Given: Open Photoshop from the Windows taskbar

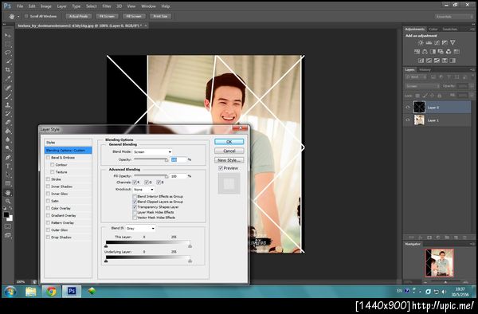Looking at the screenshot, I should click(72, 291).
